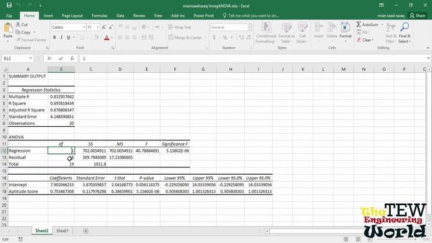The image size is (432, 243).
Task: Click the Ribbon Display Options icon
Action: 381,5
